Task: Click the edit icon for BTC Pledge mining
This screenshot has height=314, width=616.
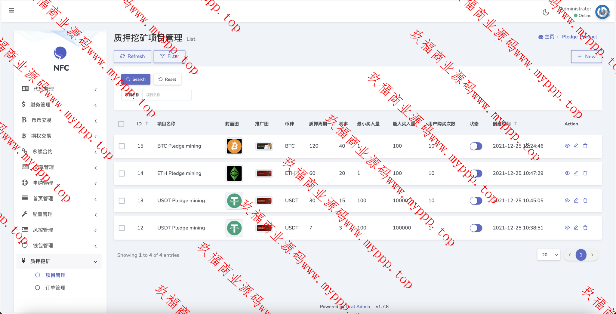Action: click(x=576, y=146)
